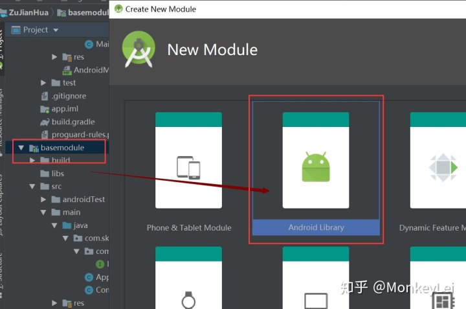This screenshot has width=466, height=309.
Task: Click the build folder icon
Action: [x=45, y=160]
